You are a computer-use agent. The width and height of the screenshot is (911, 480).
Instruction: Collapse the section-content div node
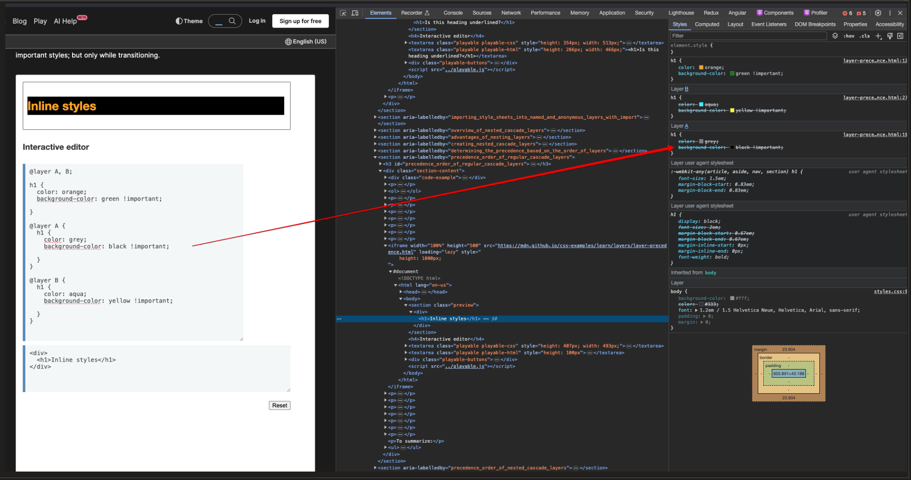tap(380, 171)
